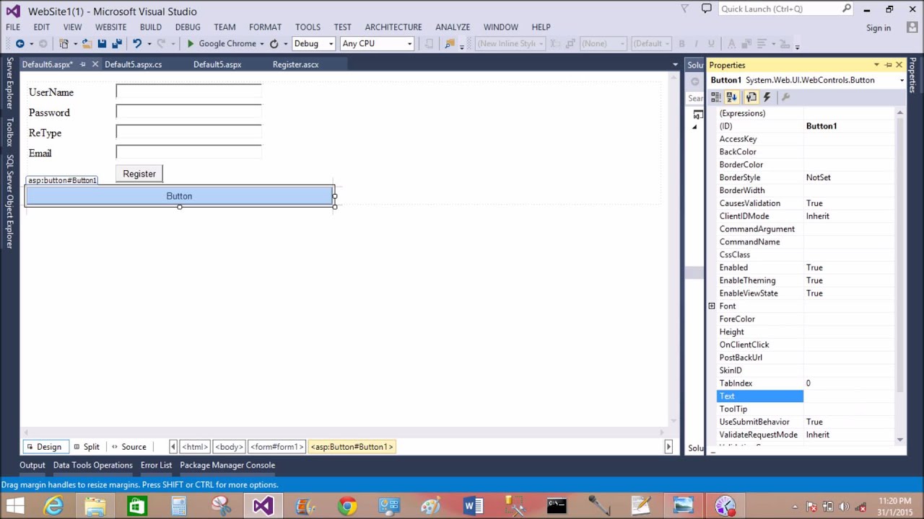Switch to Design view

[x=44, y=447]
